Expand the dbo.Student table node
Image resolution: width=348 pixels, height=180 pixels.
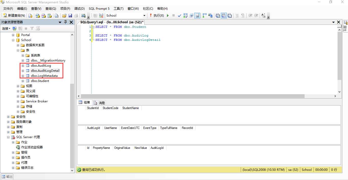pos(23,81)
